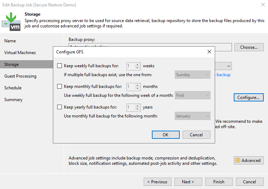Enable Keep weekly full backups checkbox
268x189 pixels.
[60, 66]
